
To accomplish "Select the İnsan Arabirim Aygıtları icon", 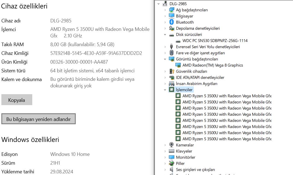I will (172, 84).
